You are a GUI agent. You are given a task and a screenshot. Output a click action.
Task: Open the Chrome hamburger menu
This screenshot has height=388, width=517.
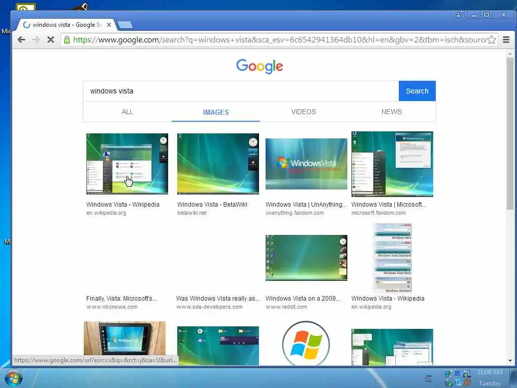506,40
